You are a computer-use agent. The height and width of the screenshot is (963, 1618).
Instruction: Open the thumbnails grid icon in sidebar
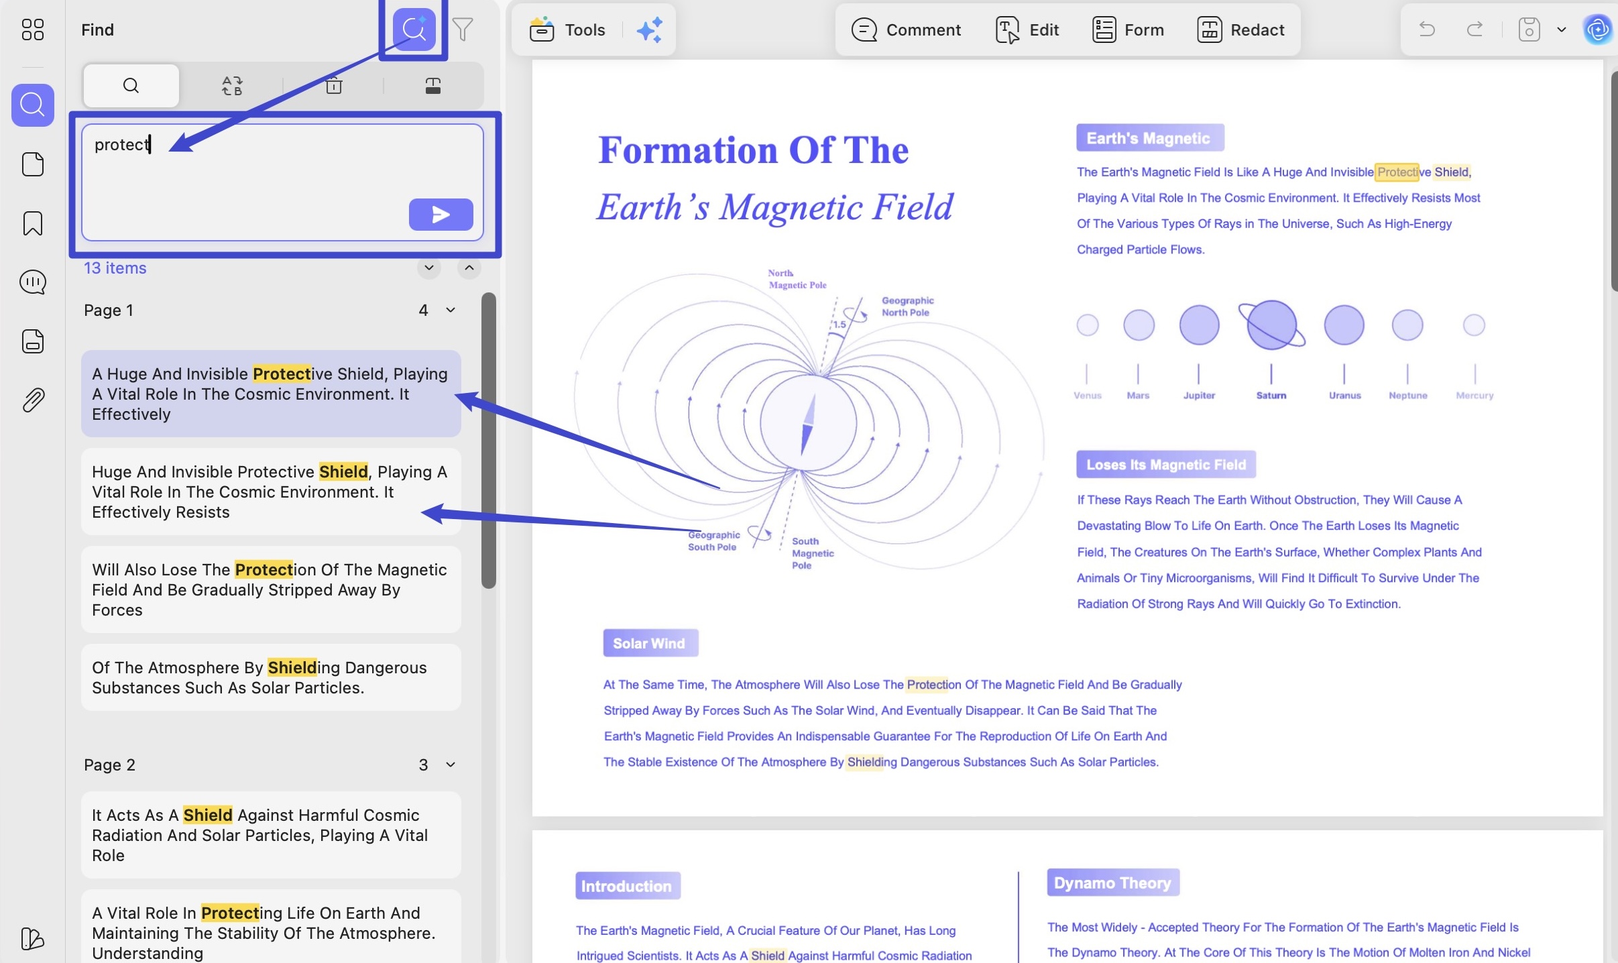coord(32,30)
